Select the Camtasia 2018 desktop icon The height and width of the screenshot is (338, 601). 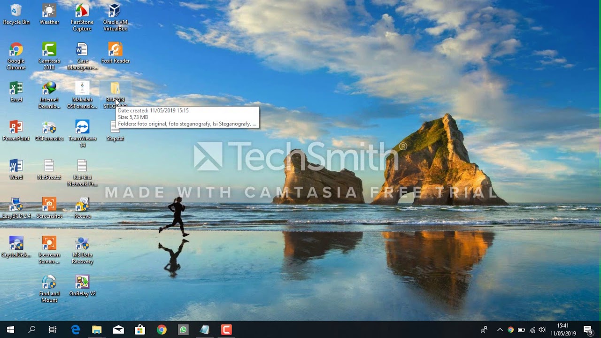(49, 56)
